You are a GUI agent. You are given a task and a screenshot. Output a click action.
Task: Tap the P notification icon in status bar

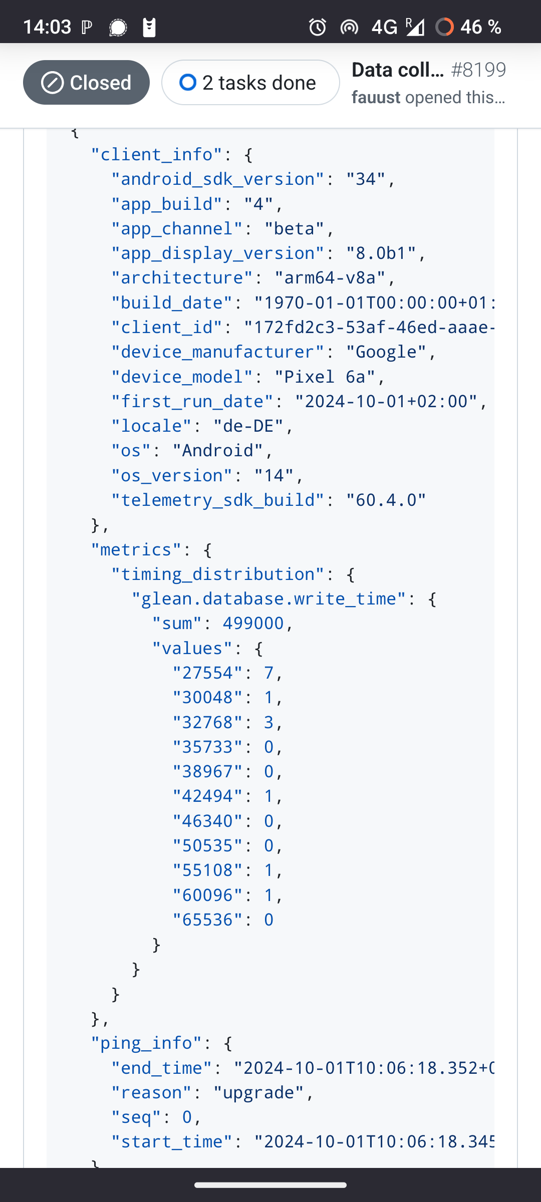[x=87, y=27]
